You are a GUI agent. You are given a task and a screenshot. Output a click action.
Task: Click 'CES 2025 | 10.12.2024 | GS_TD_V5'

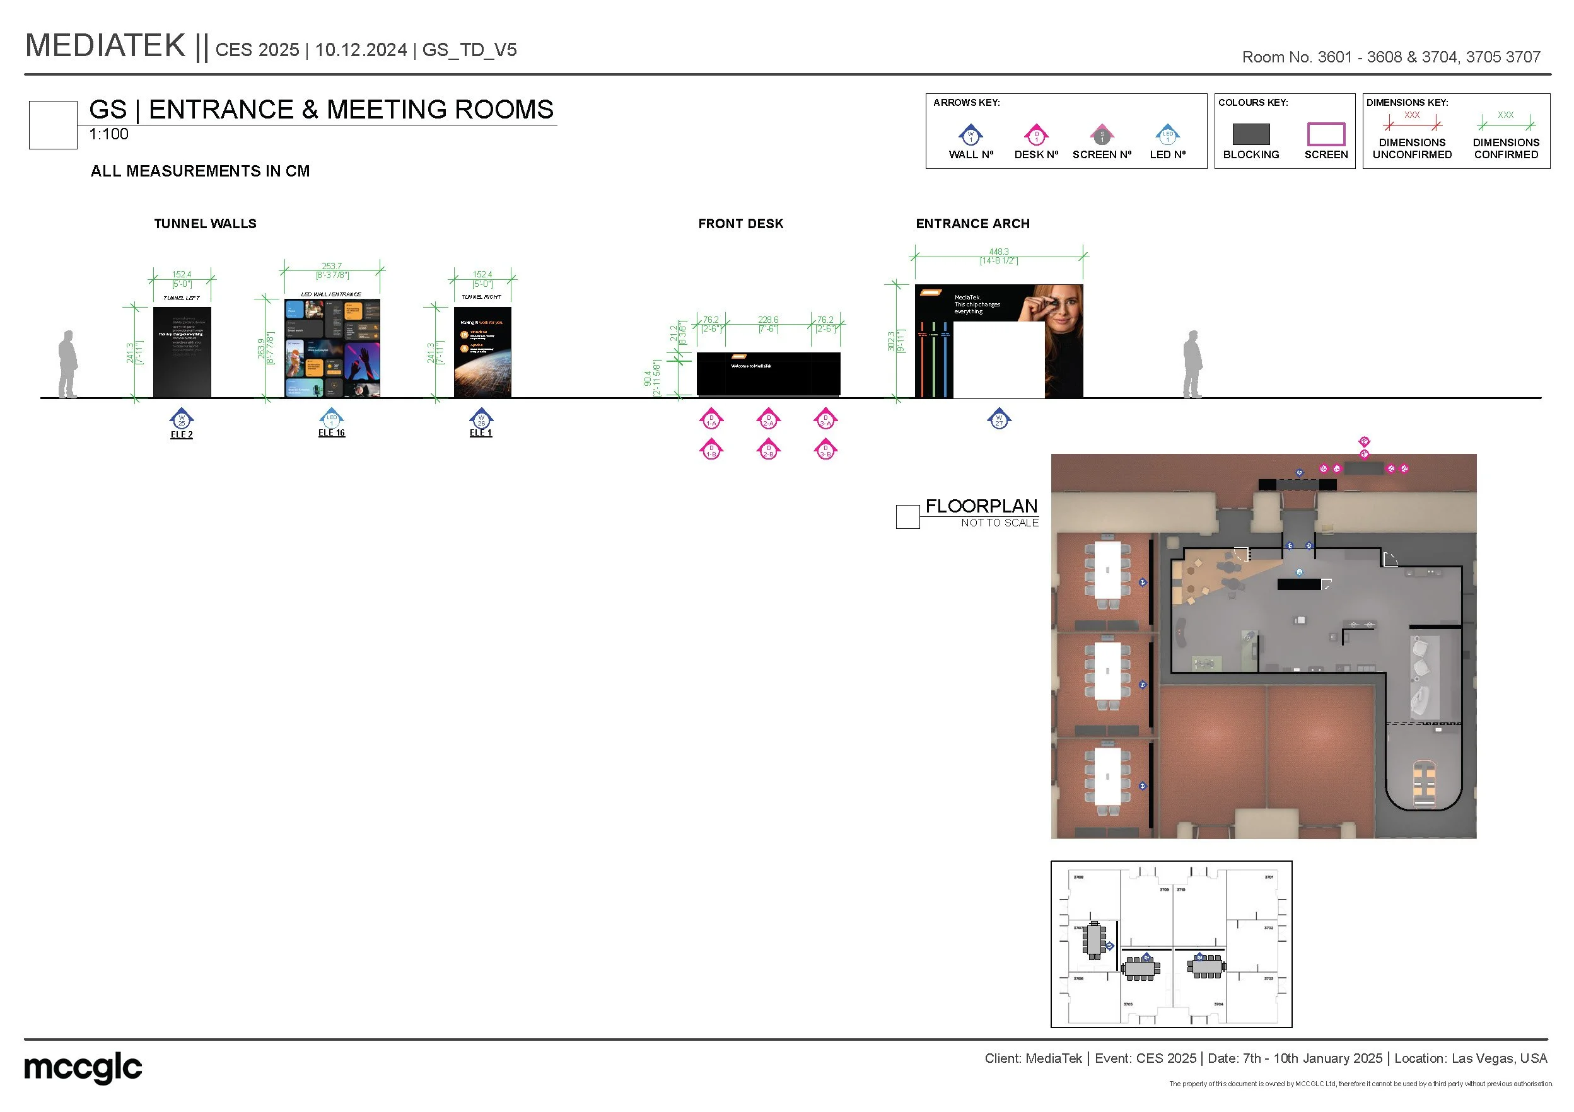366,50
